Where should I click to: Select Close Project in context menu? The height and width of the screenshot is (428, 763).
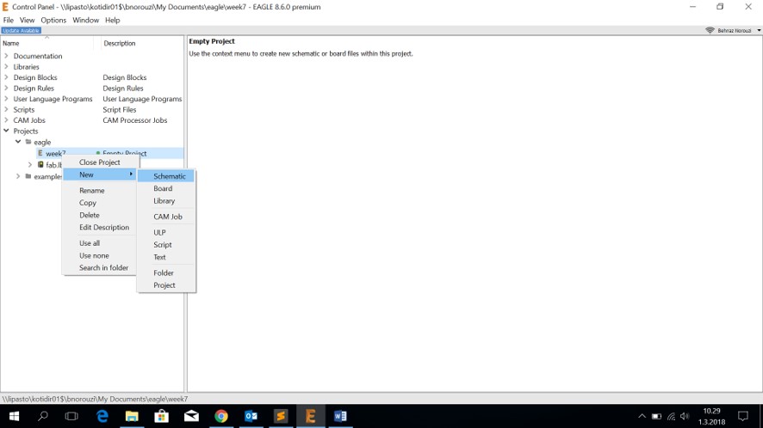[x=100, y=162]
